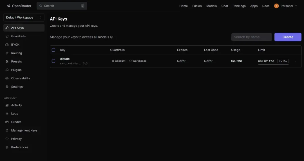Open Fusion from the top navigation

tap(197, 6)
